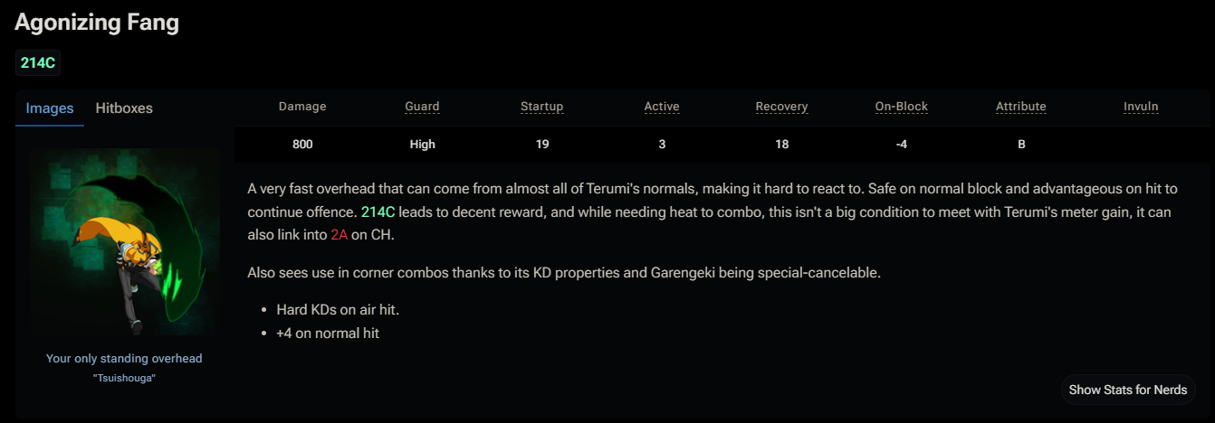Click the "Your only standing overhead" caption
The height and width of the screenshot is (423, 1215).
click(x=124, y=359)
